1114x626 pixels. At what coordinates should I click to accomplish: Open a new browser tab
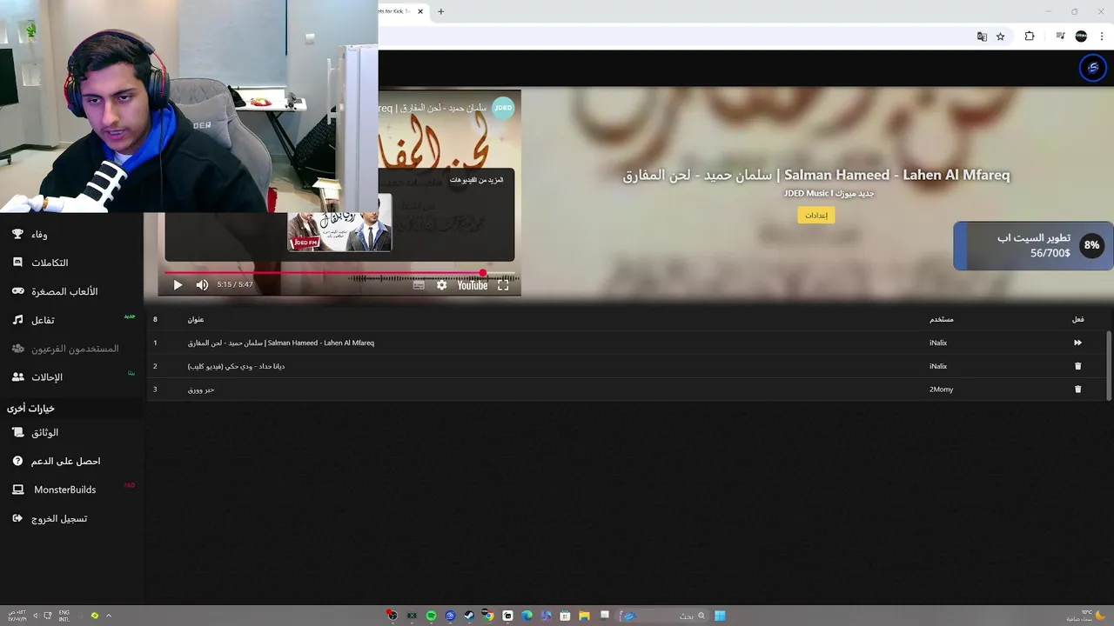(440, 11)
